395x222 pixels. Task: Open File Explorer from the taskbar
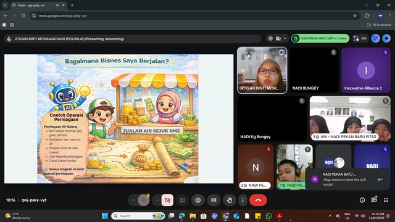coord(193,216)
